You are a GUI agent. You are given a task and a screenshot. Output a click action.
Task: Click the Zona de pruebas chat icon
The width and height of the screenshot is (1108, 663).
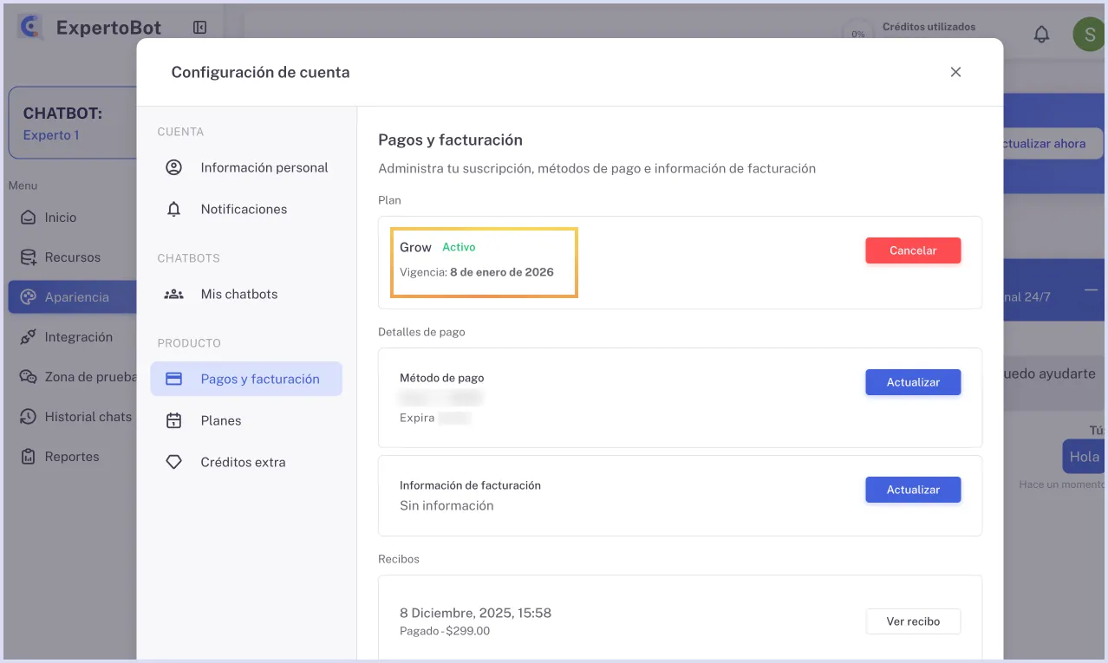(x=29, y=377)
